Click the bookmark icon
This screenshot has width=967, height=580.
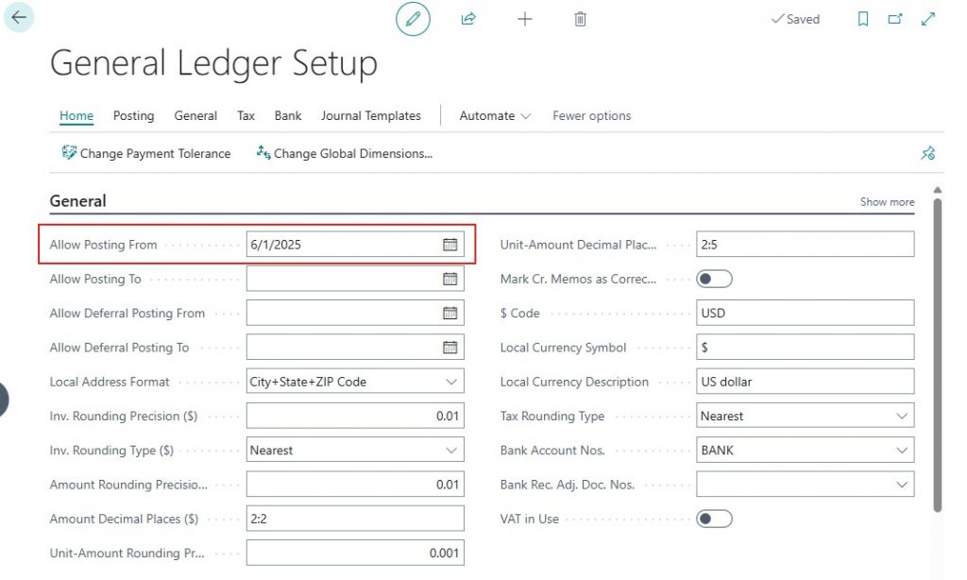(863, 19)
